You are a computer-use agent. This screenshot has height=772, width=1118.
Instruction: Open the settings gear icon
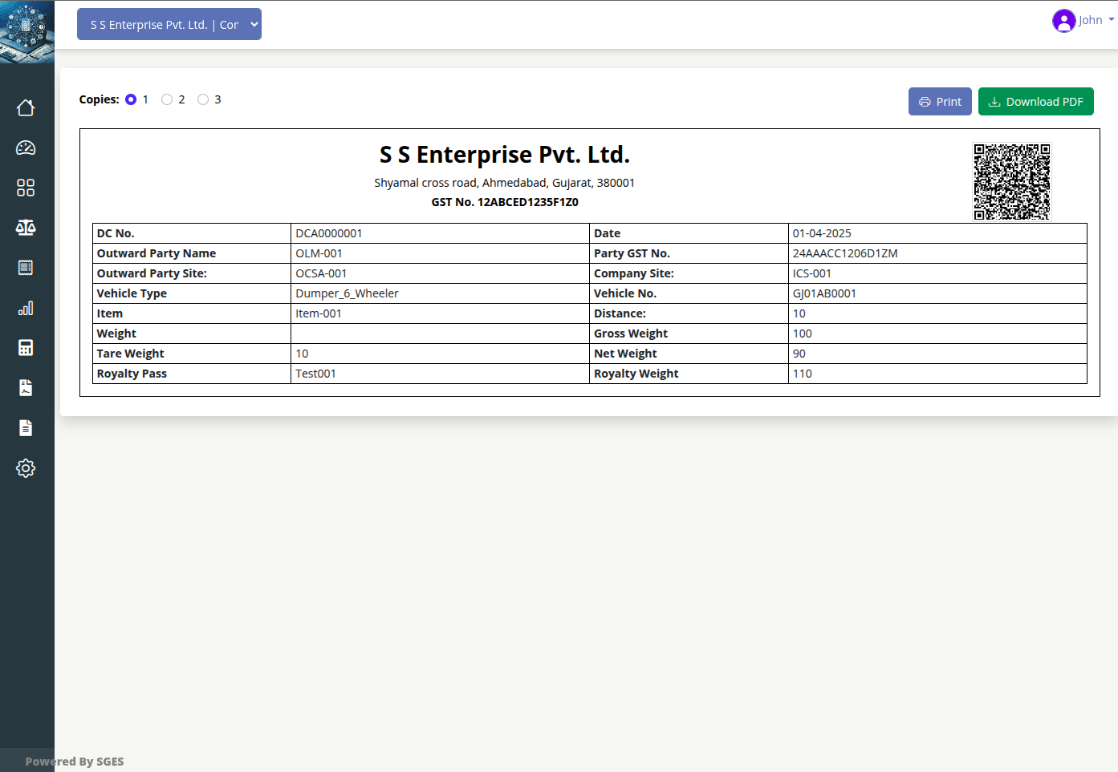coord(26,468)
